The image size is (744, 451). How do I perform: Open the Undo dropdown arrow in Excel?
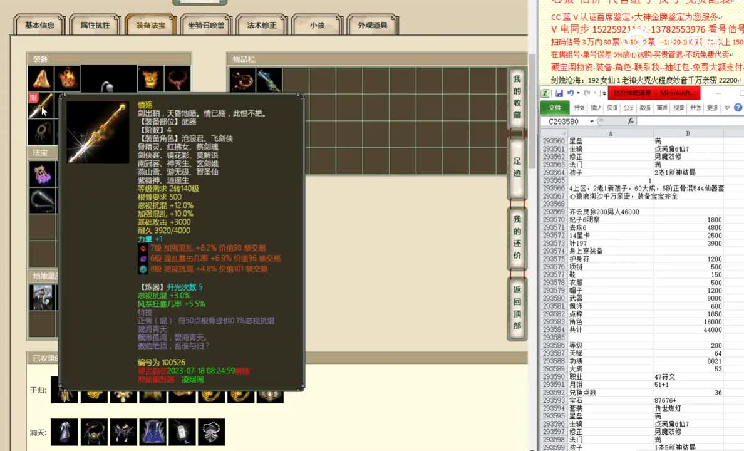click(x=577, y=93)
